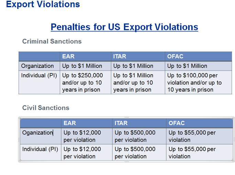
Task: Select the "Criminal Sanctions" heading text
Action: (52, 42)
